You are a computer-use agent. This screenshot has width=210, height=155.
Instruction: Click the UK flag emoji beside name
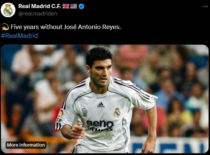tap(66, 6)
